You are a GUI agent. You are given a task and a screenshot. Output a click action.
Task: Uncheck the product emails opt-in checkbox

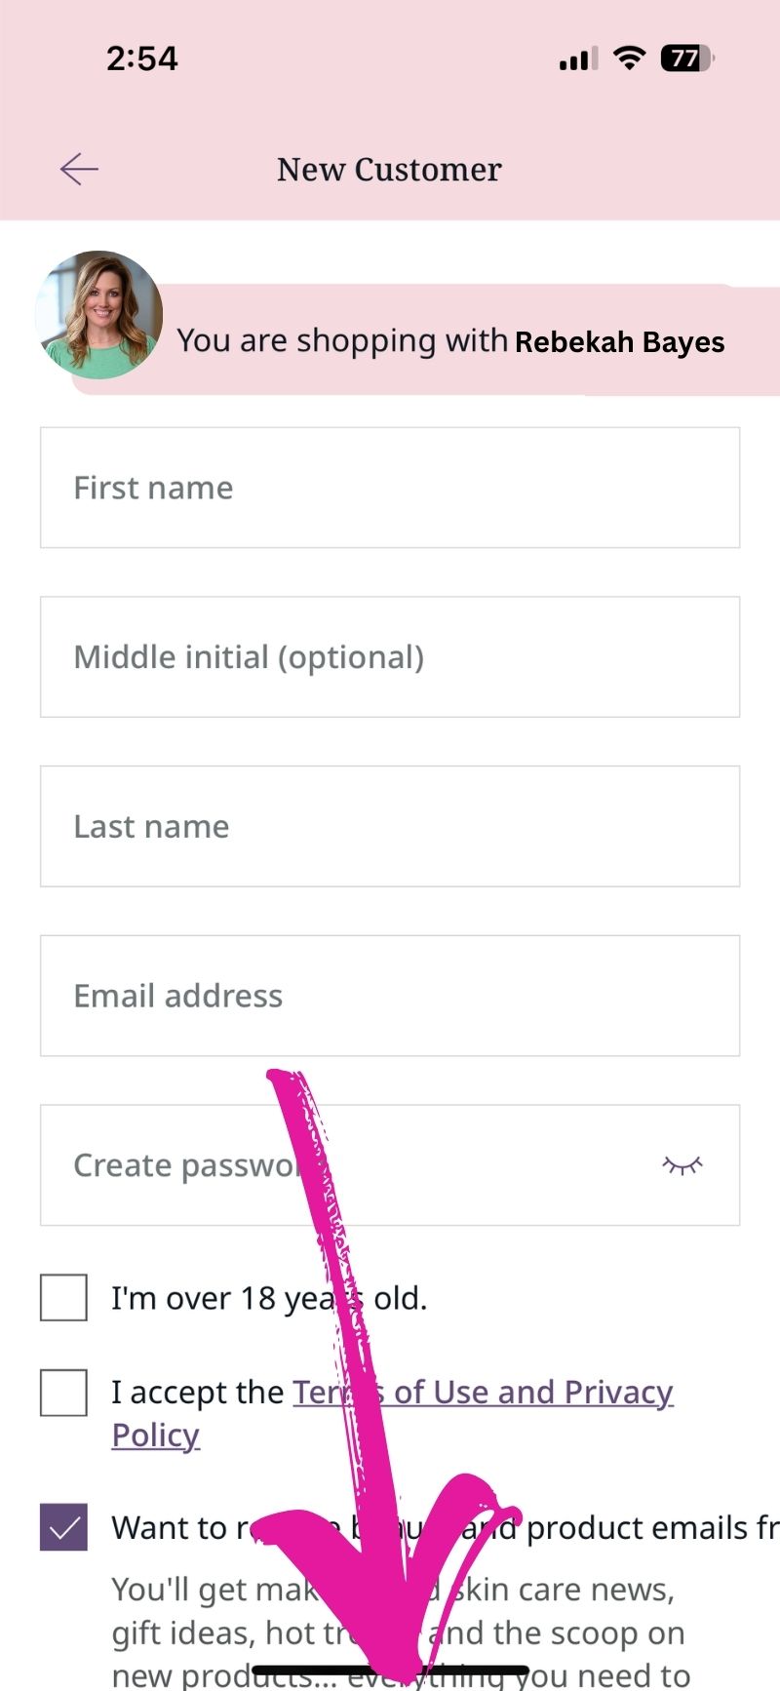[x=63, y=1527]
